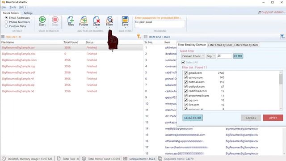The image size is (286, 161).
Task: Click the Status column header
Action: [x=89, y=42]
